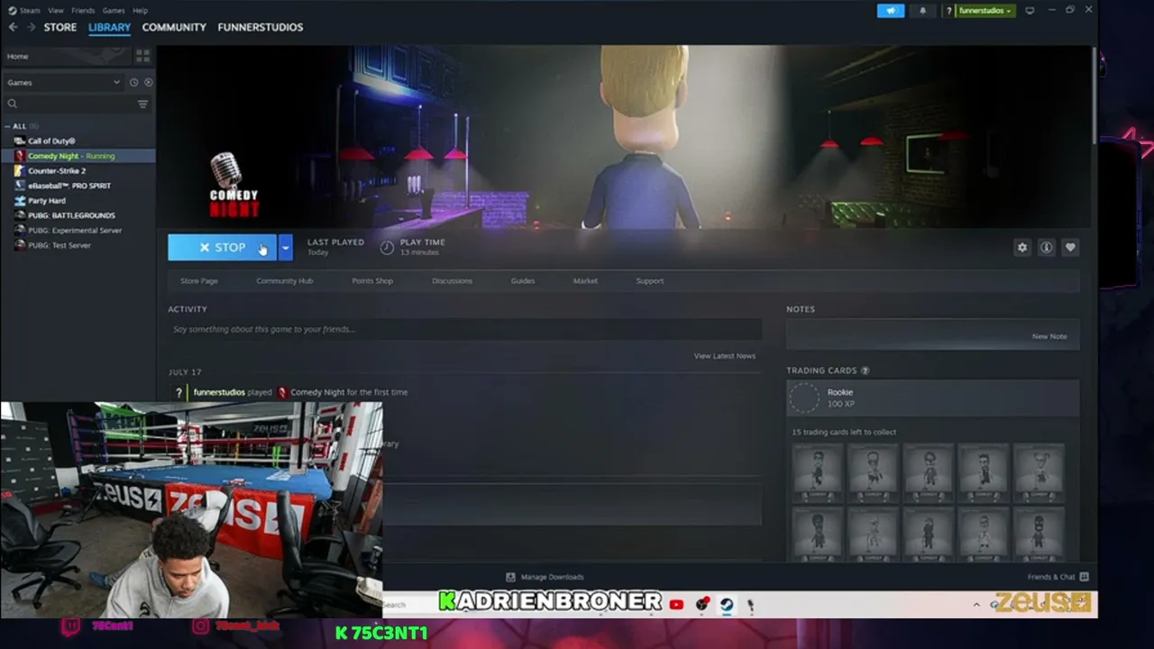Collapse the ALL games list section
The image size is (1154, 649).
(x=7, y=126)
